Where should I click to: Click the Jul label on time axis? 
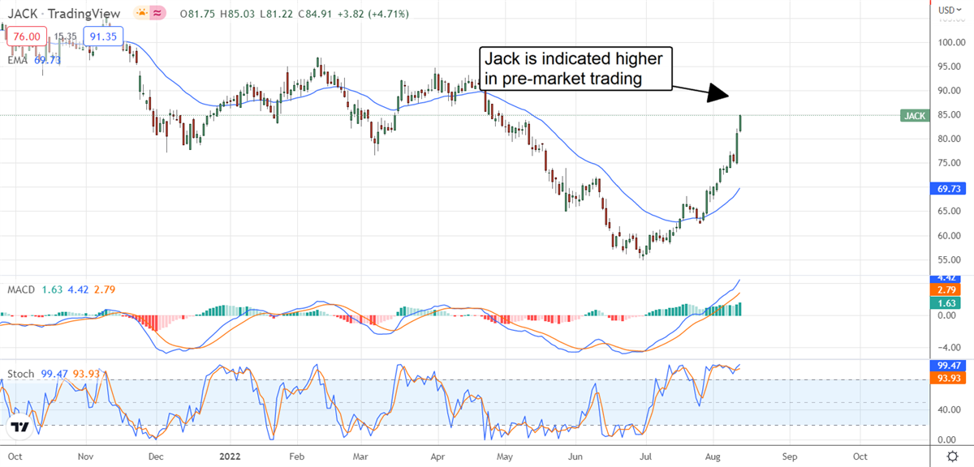tap(648, 456)
